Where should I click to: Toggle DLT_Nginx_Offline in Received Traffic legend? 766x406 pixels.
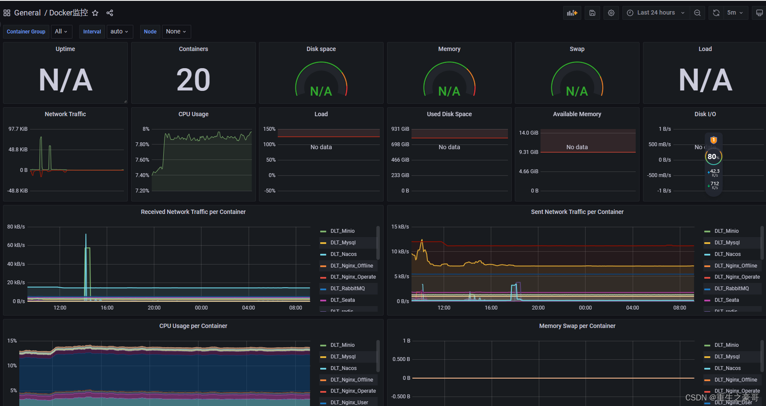(x=351, y=266)
